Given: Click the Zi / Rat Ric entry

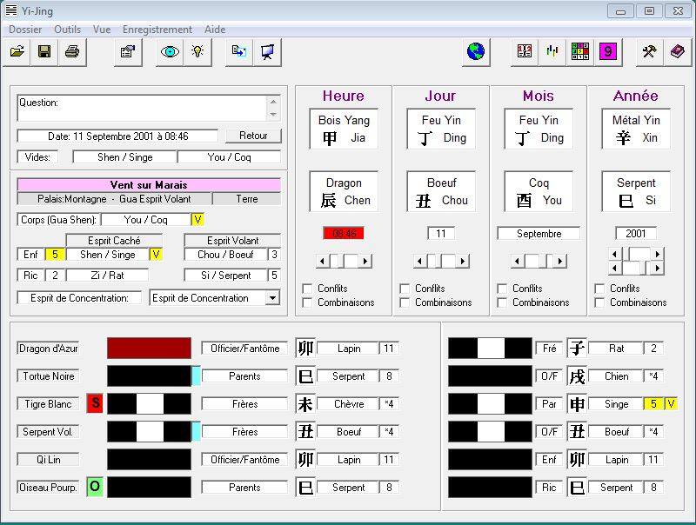Looking at the screenshot, I should (107, 275).
